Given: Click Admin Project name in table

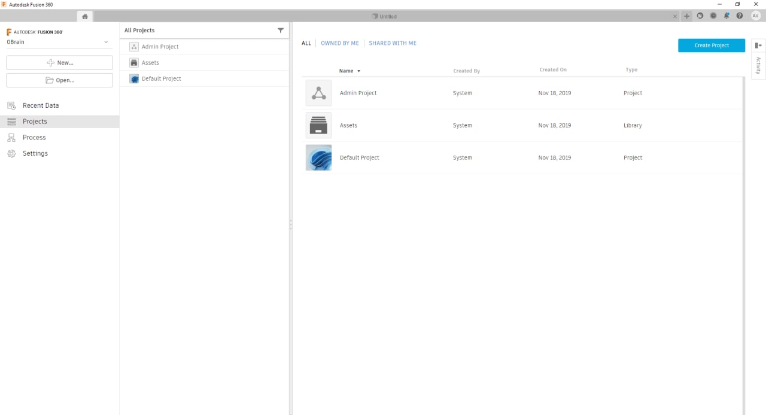Looking at the screenshot, I should (x=358, y=93).
